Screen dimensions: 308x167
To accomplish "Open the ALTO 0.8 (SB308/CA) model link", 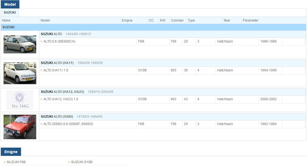I will pos(59,41).
